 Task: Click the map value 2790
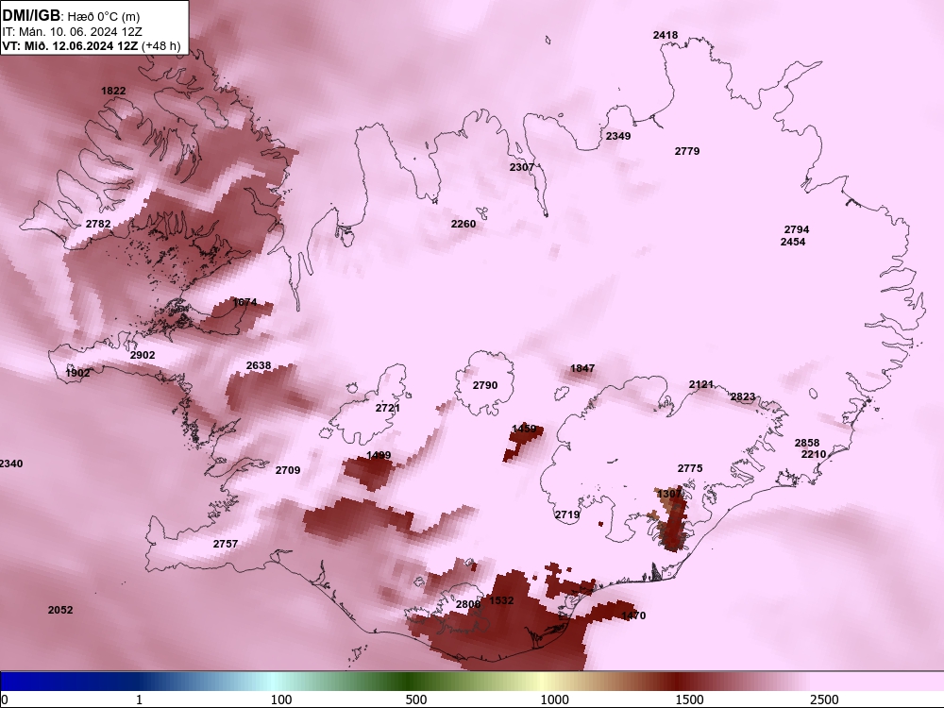(485, 385)
